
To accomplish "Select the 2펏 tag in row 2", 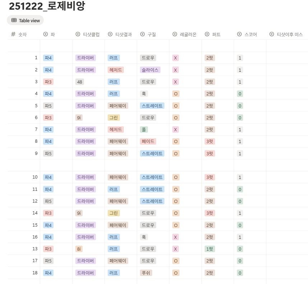I will pyautogui.click(x=210, y=70).
